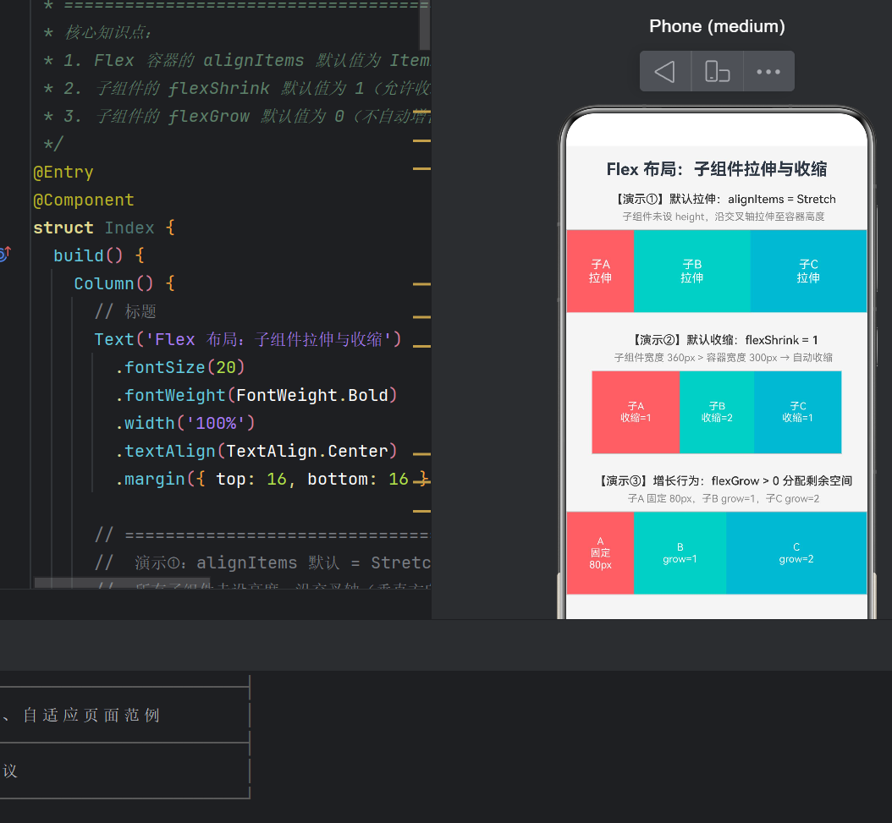Click the 'Column() {' code line

(124, 283)
